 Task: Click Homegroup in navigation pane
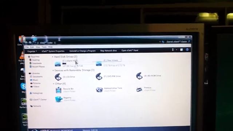37,93
